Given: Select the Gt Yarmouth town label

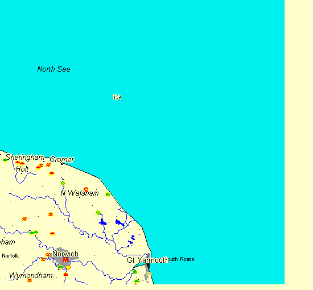Looking at the screenshot, I should 148,260.
